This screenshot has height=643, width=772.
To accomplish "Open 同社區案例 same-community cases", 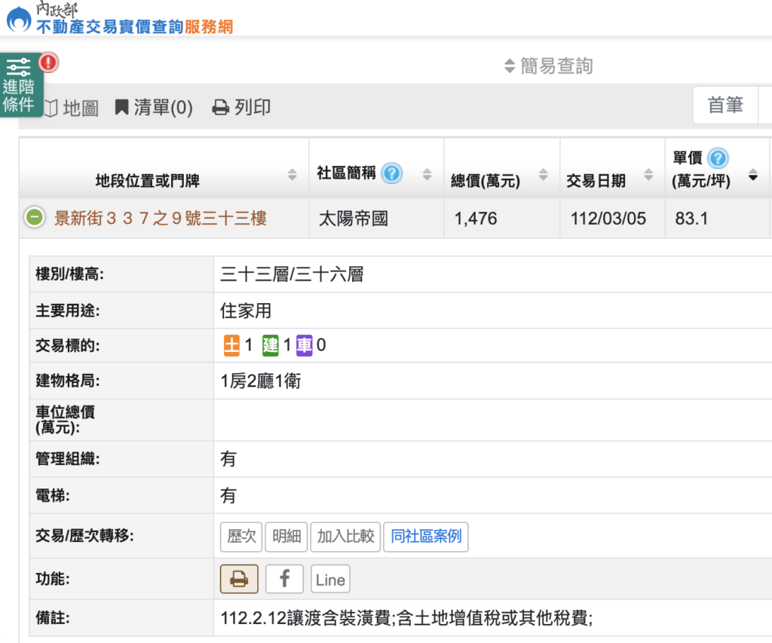I will (425, 537).
